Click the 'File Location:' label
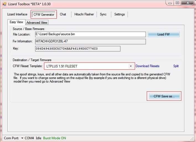Screen dimensions: 196x142 [x=22, y=34]
